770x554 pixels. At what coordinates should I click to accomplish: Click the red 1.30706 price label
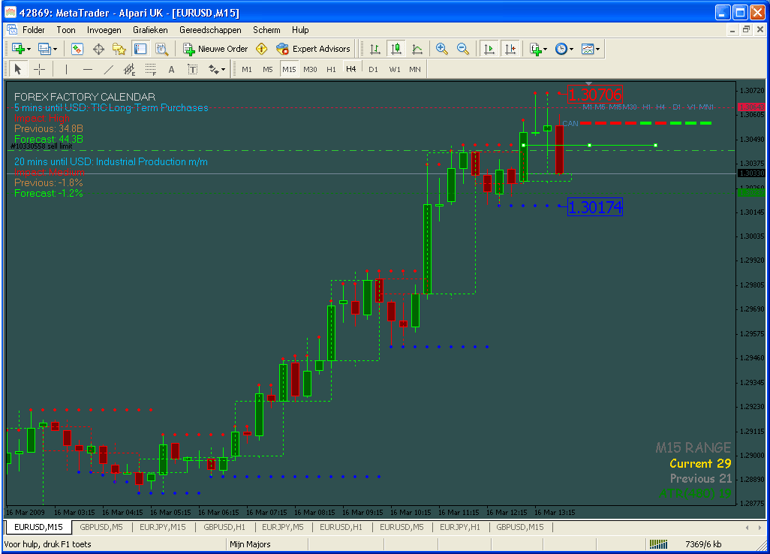pos(594,95)
